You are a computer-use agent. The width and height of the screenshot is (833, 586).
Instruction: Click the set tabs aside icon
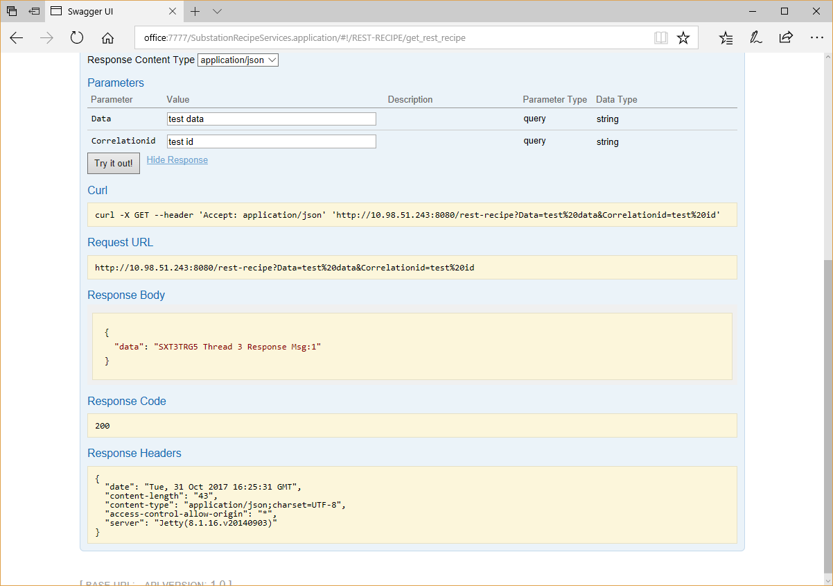pyautogui.click(x=34, y=12)
